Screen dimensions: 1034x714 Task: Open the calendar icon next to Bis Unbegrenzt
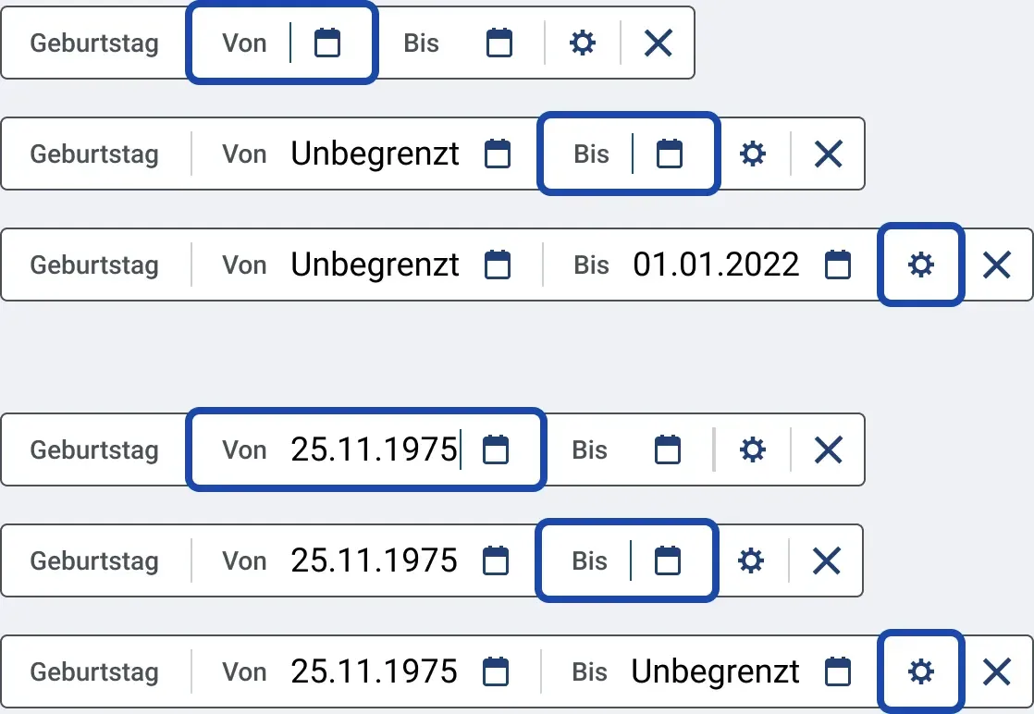pyautogui.click(x=838, y=671)
